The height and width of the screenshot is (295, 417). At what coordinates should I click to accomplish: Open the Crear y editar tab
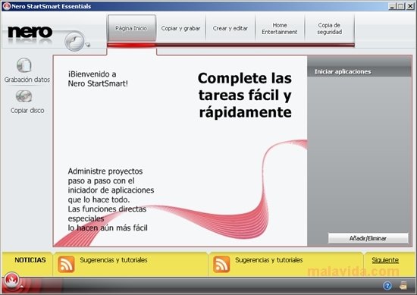(x=230, y=28)
